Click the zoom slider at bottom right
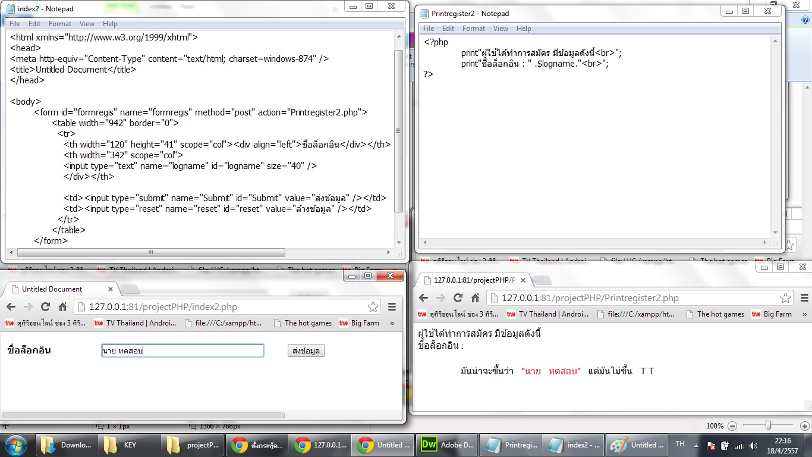Screen dimensions: 812x457 pyautogui.click(x=769, y=425)
